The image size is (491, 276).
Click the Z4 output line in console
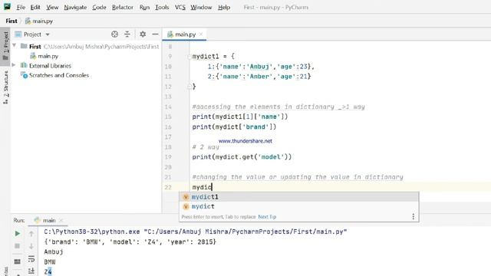(x=48, y=271)
